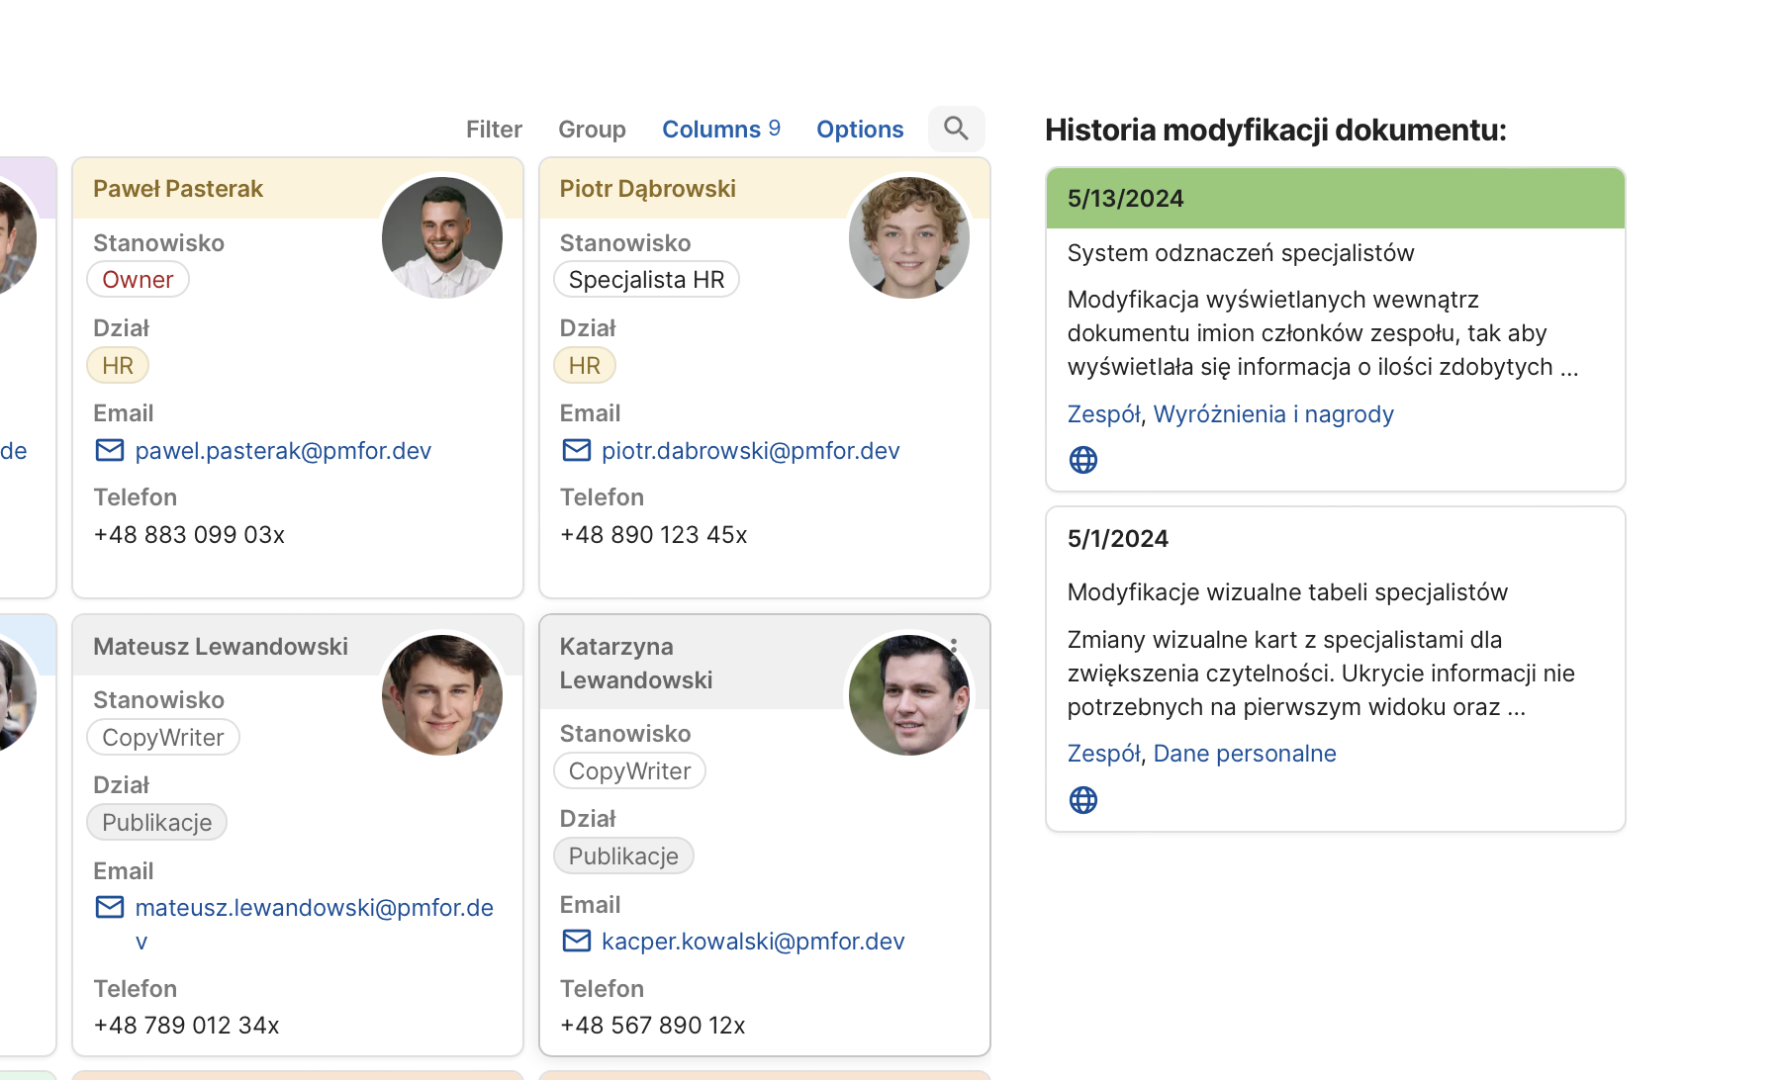1781x1080 pixels.
Task: Select the Specjalista HR tag
Action: (646, 280)
